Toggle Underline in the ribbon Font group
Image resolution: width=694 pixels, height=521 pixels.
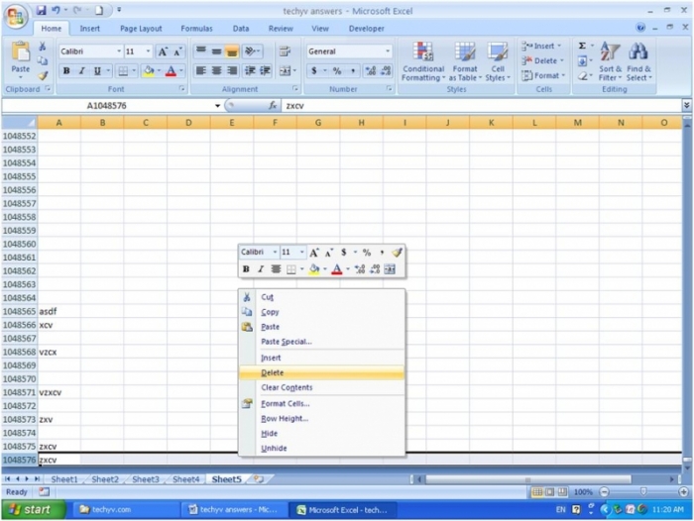click(95, 71)
